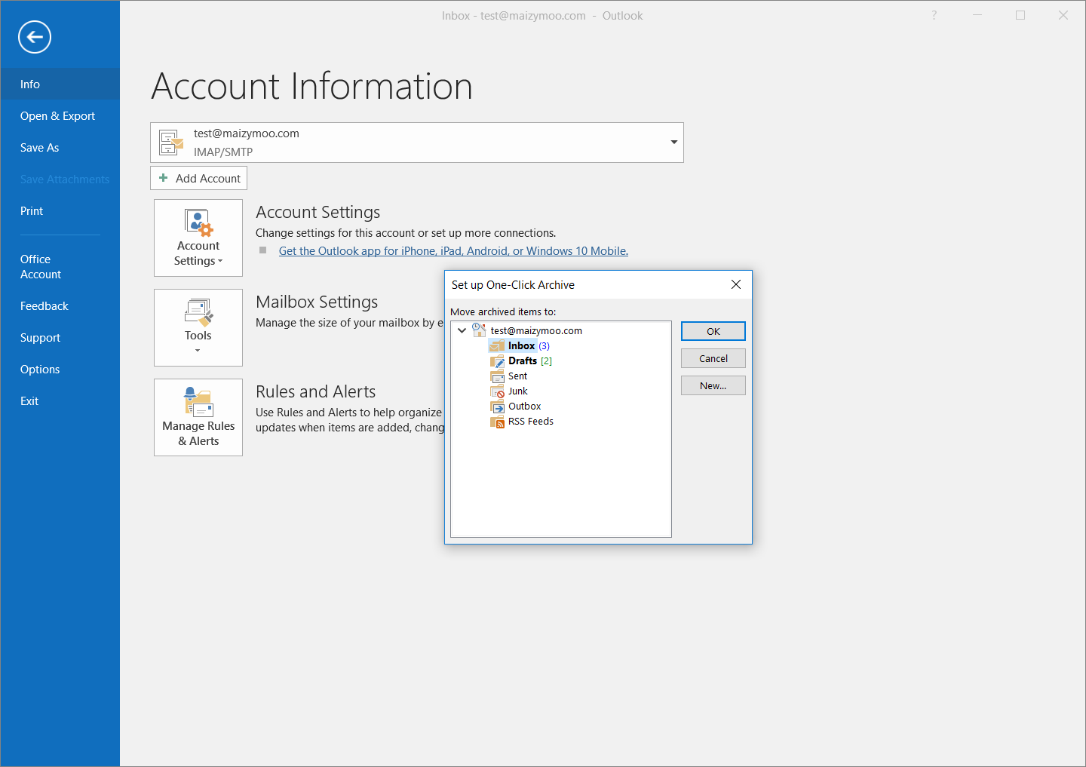Click the Get the Outlook app link
This screenshot has height=767, width=1086.
point(453,251)
